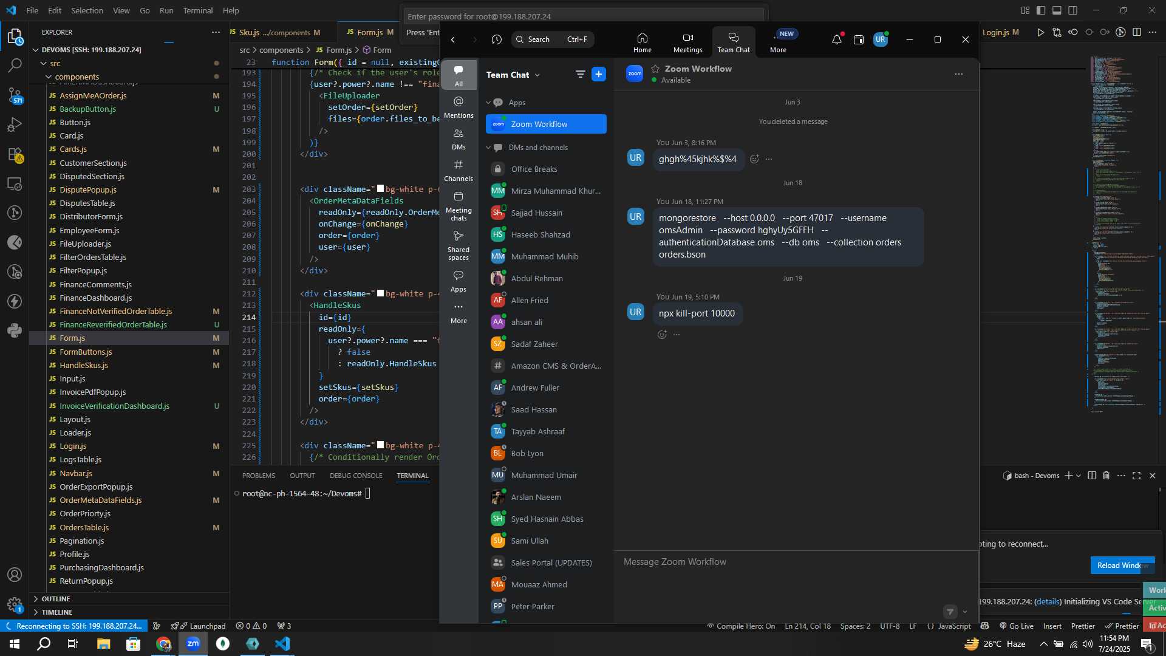
Task: Open Remote Explorer icon in activity bar
Action: pos(15,183)
